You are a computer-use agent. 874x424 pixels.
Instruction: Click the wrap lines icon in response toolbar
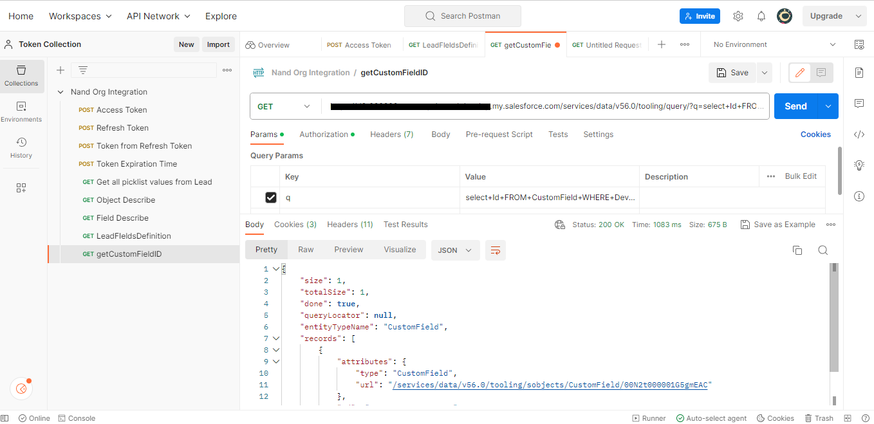(x=496, y=250)
